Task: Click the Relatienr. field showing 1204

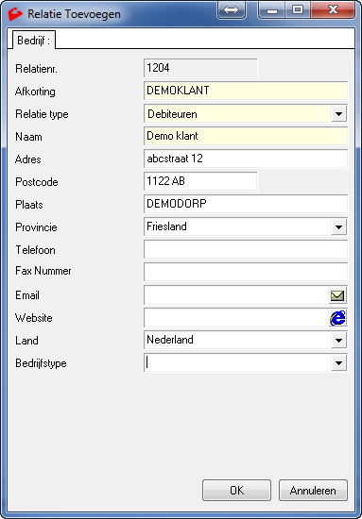Action: tap(200, 68)
